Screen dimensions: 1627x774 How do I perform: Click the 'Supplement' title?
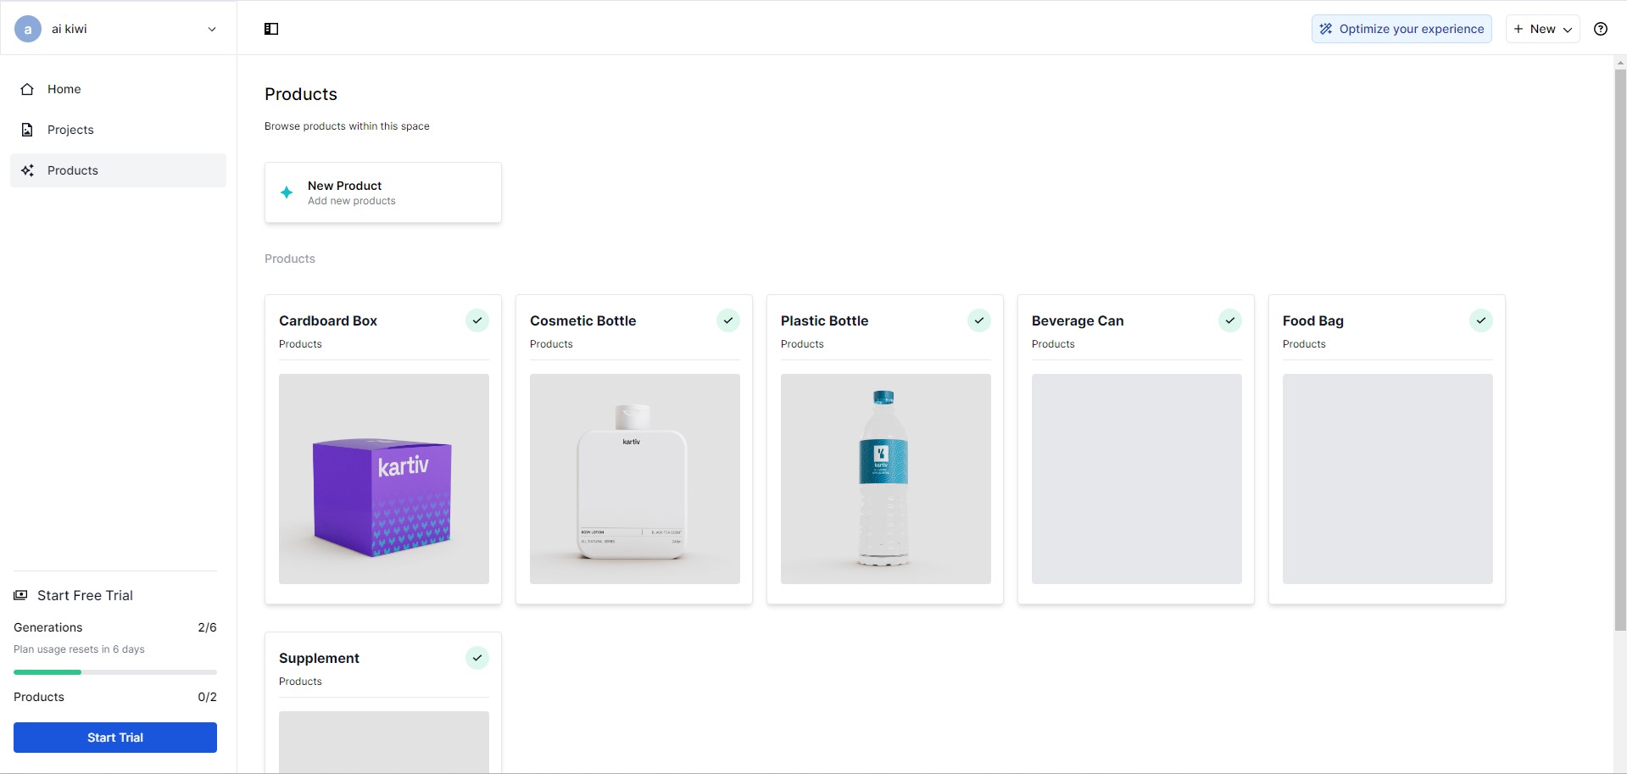[319, 658]
